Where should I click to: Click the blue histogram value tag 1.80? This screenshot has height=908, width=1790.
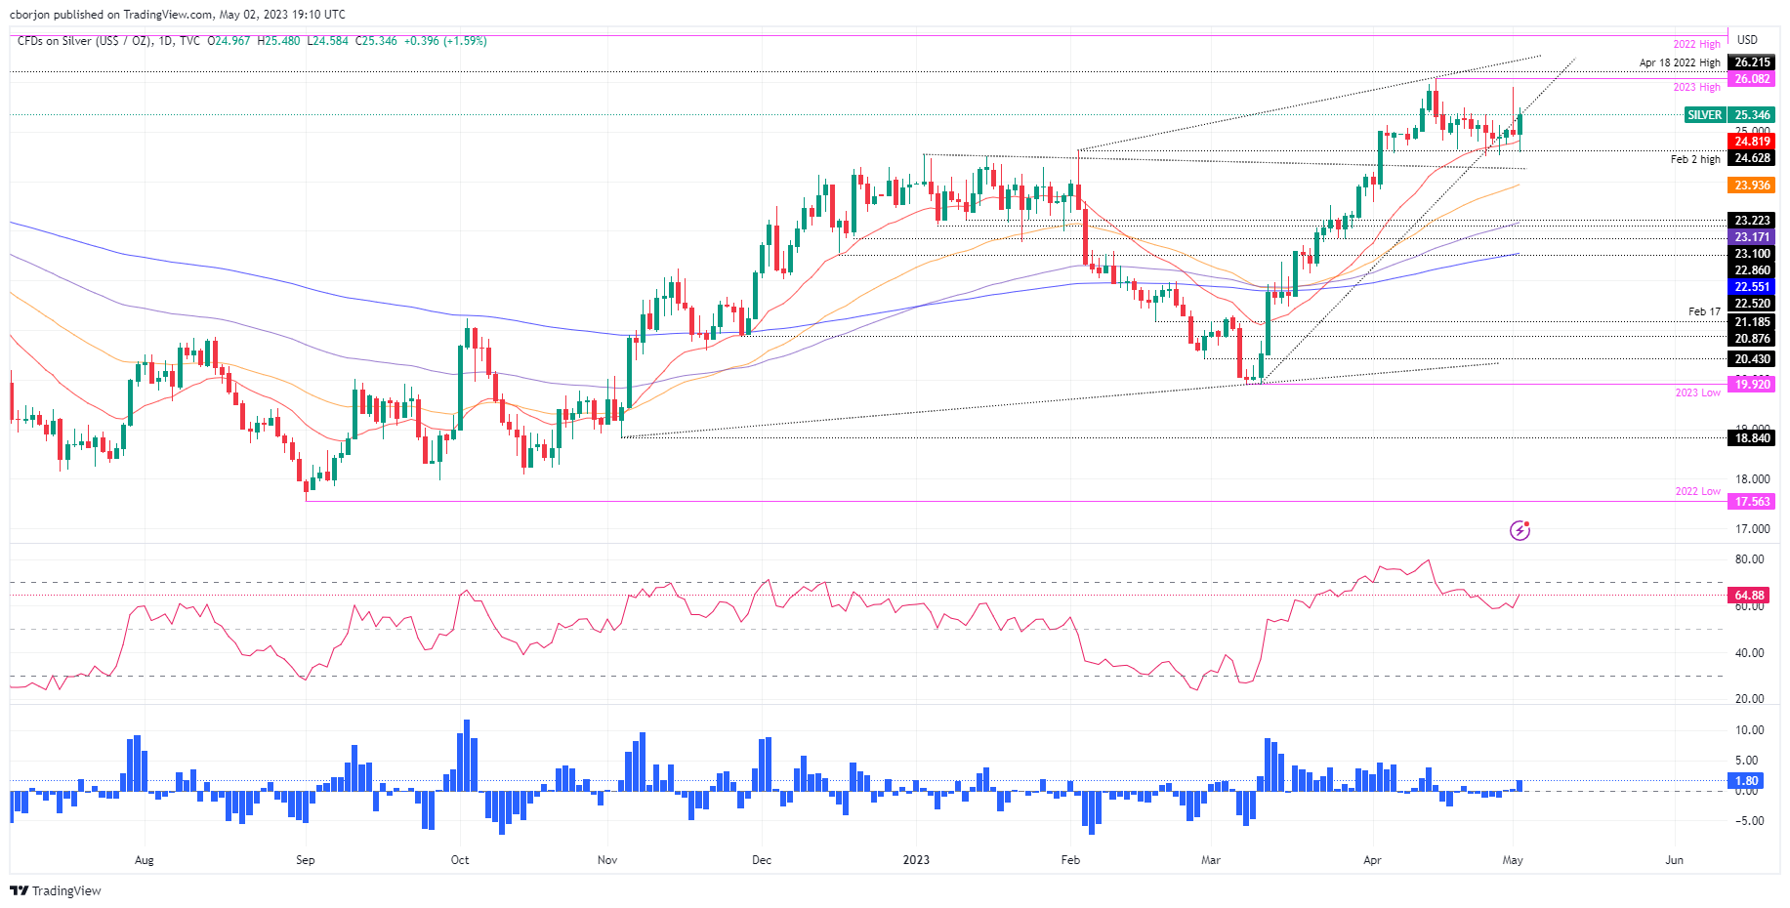[1747, 781]
